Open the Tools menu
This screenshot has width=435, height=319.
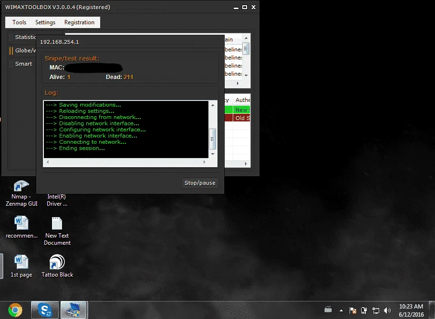tap(19, 22)
